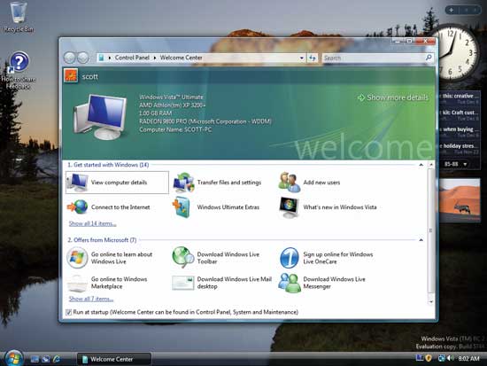Open the Recycle Bin desktop icon

pos(19,17)
